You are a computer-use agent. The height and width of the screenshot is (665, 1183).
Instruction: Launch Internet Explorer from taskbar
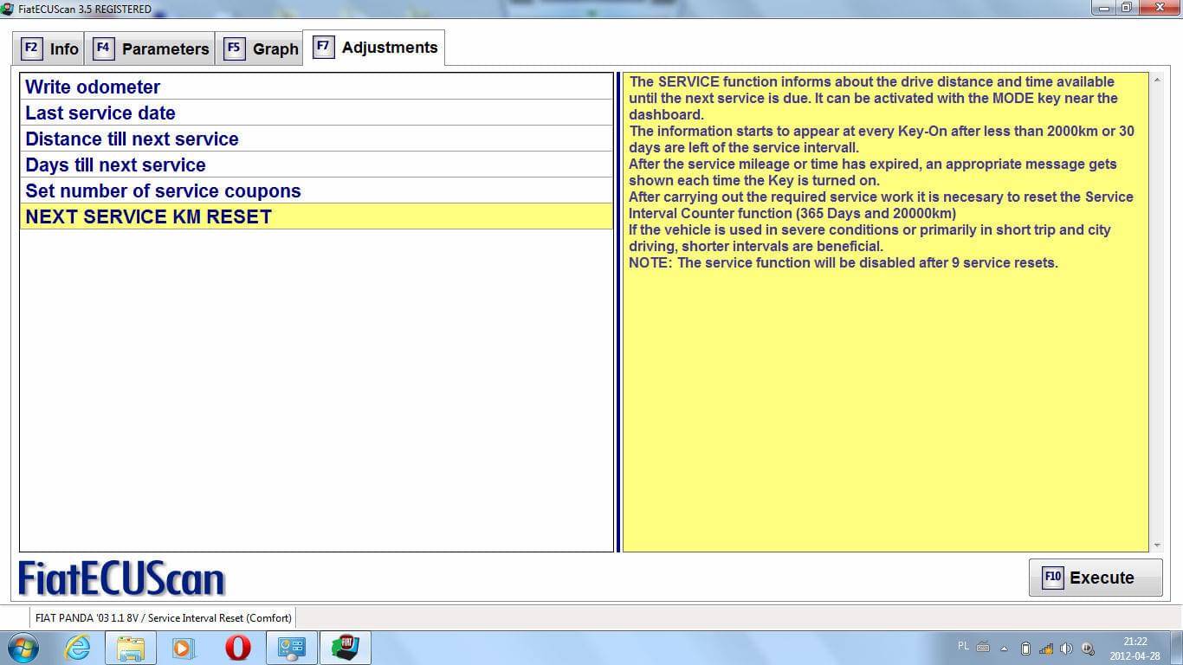[77, 648]
